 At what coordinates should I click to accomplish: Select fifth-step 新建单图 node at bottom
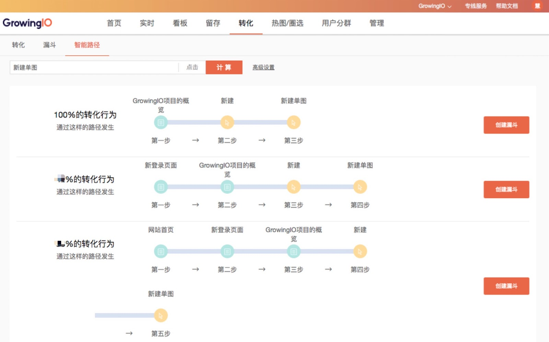pos(161,315)
